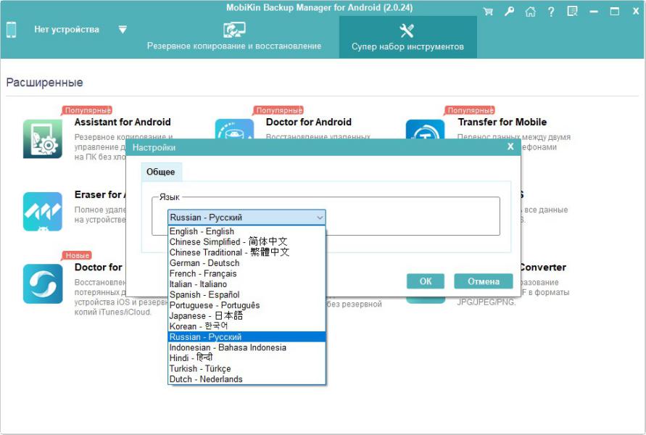Screen dimensions: 646x435
Task: Open the feedback notes icon in title bar
Action: click(x=573, y=12)
